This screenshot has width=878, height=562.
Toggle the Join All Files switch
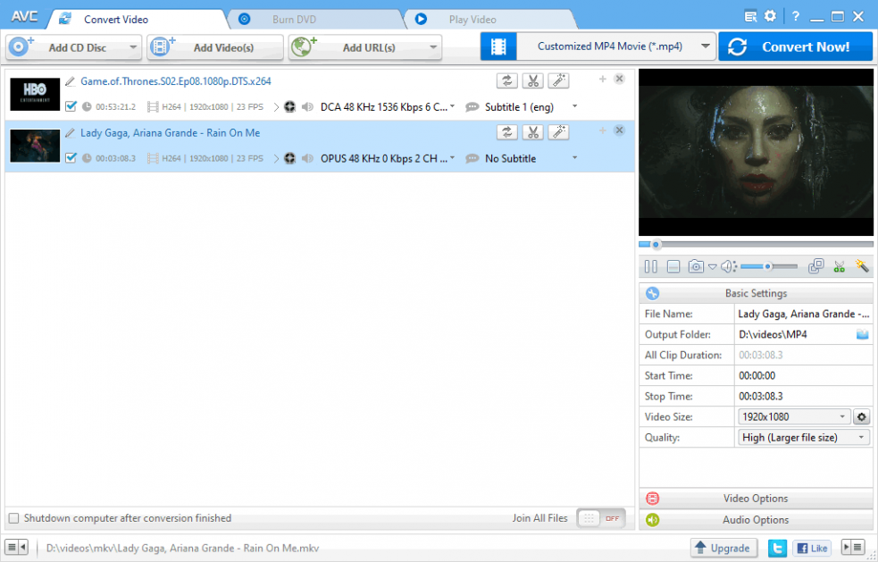click(601, 518)
